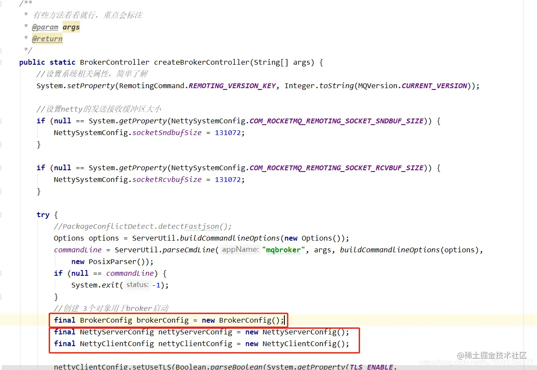Click the comment 设置系统相关属性，简单了解

click(92, 74)
